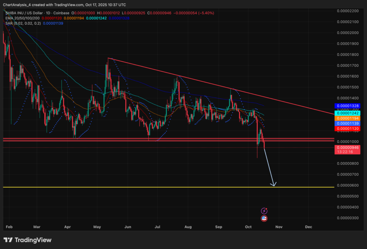
Task: Click the cyan 0.00001242 EMA price tag
Action: coord(347,113)
